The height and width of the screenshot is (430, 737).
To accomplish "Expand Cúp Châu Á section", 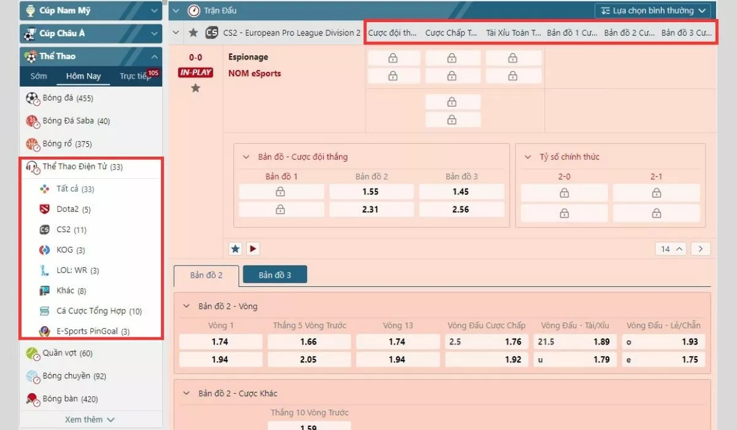I will tap(154, 33).
